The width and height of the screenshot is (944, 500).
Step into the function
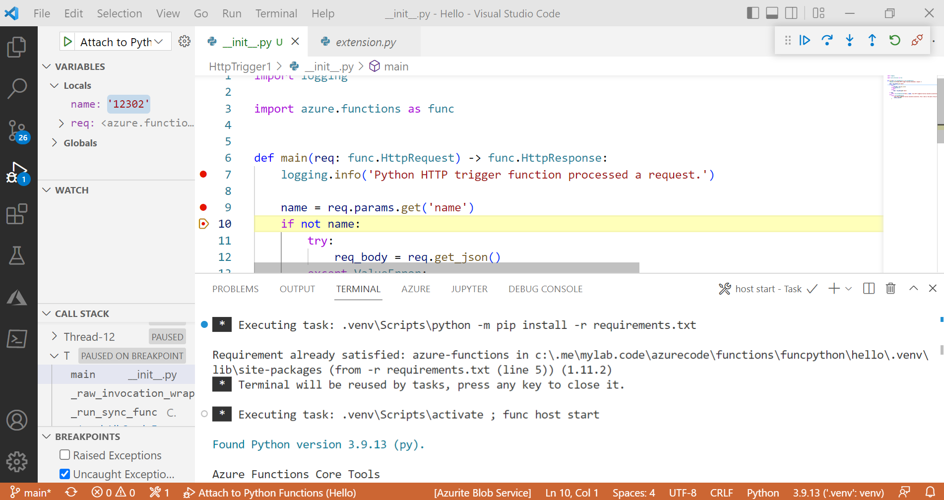pos(850,40)
